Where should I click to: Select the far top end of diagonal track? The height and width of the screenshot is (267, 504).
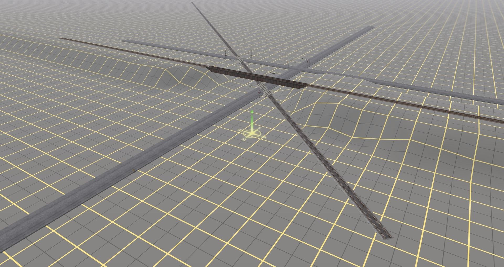click(193, 3)
